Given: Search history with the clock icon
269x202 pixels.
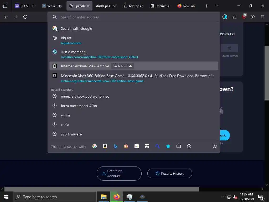Looking at the screenshot, I should pyautogui.click(x=189, y=146).
